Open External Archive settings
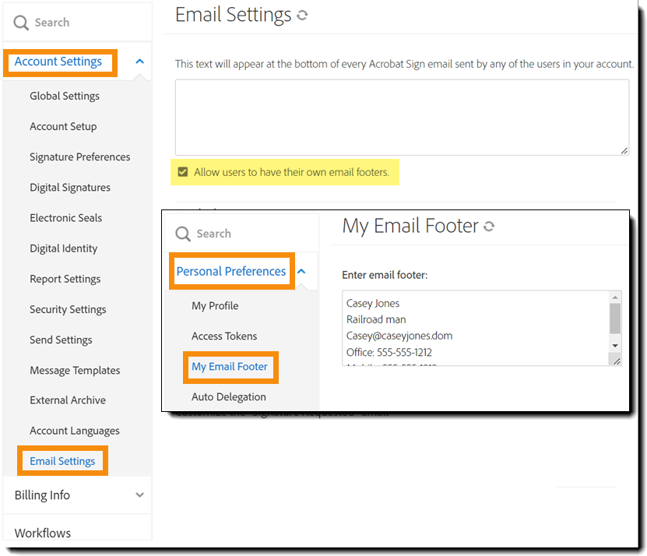Image resolution: width=647 pixels, height=556 pixels. [68, 400]
